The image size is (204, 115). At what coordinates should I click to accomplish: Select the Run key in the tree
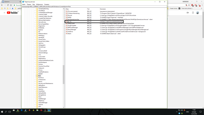pos(40,76)
